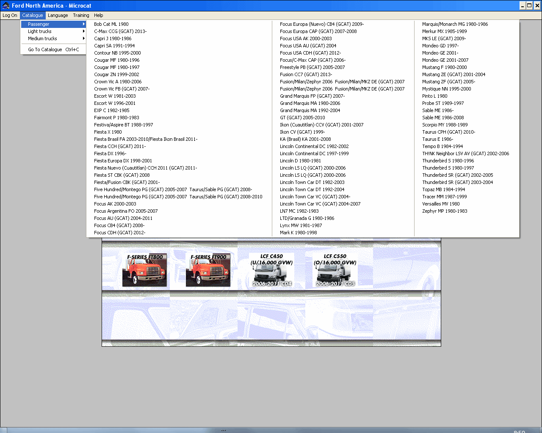Select Fairmont P 1980-1983
This screenshot has height=433, width=542.
(116, 118)
